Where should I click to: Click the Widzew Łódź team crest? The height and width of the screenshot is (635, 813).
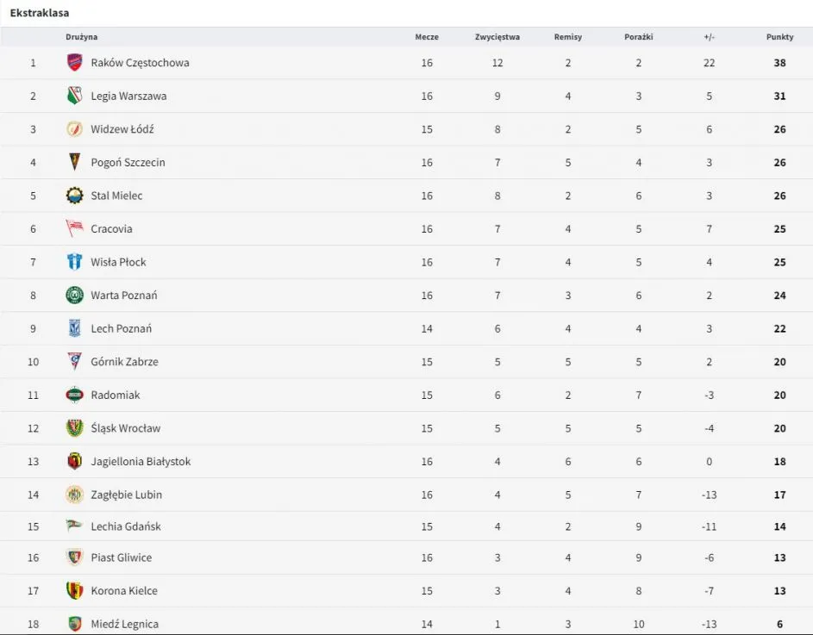(75, 129)
